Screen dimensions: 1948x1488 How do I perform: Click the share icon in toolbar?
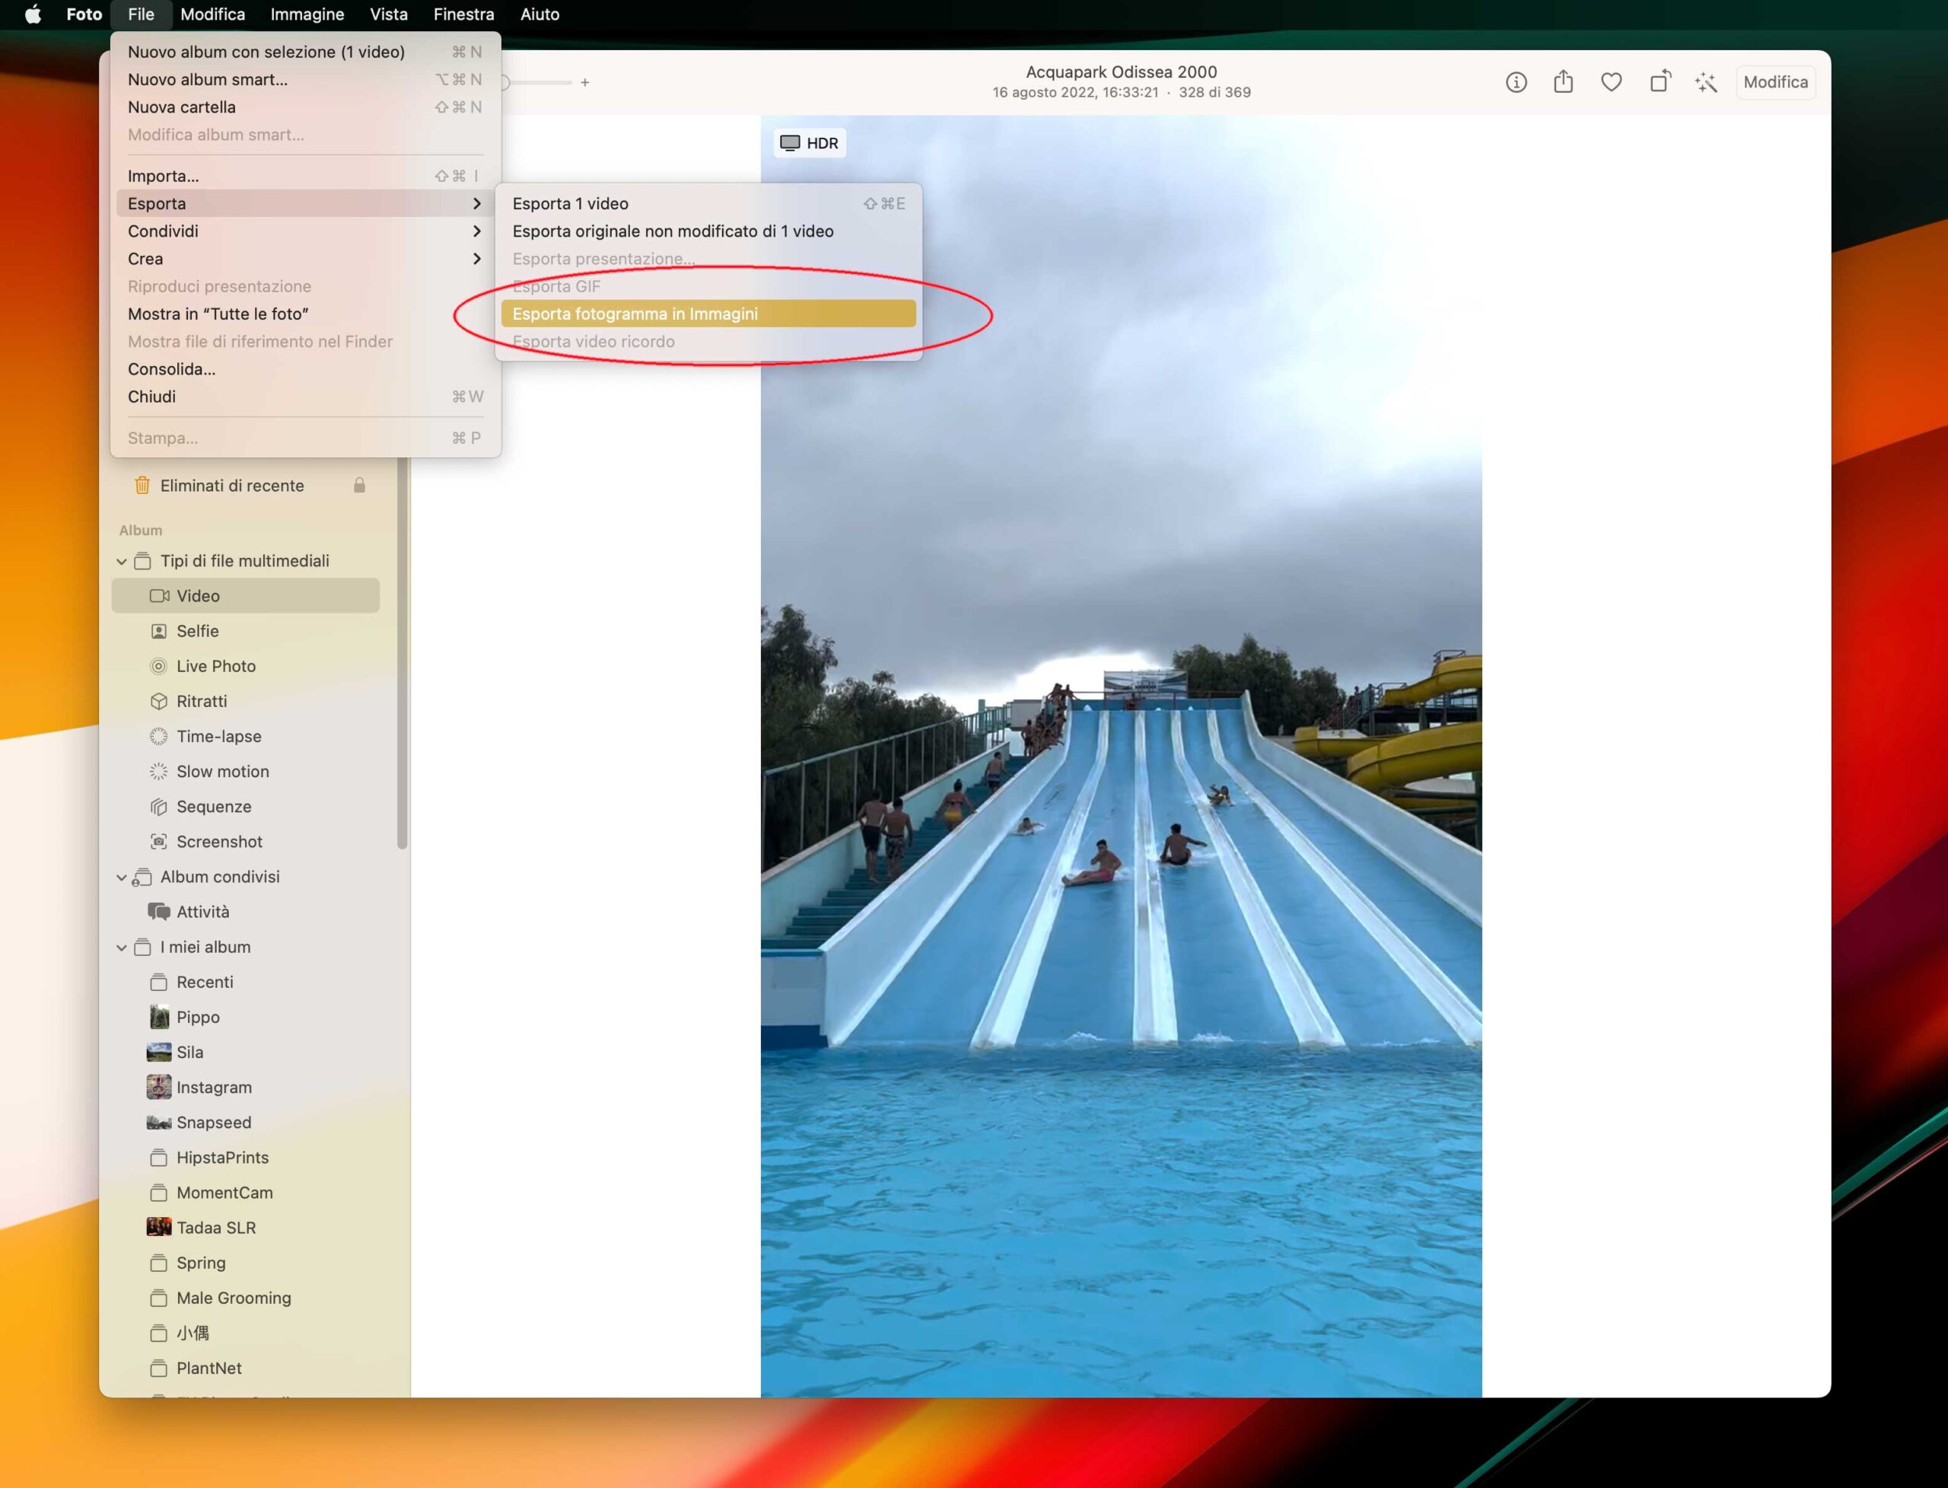[1564, 82]
